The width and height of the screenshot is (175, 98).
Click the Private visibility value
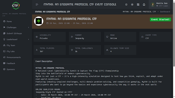pyautogui.click(x=44, y=38)
